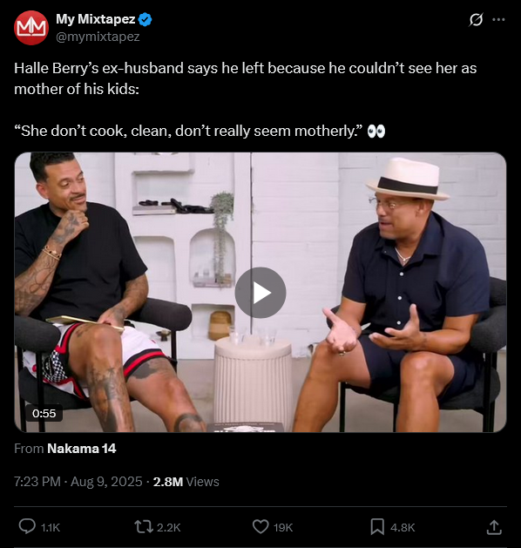Click the My Mixtapez profile avatar
This screenshot has height=548, width=521.
[x=31, y=28]
